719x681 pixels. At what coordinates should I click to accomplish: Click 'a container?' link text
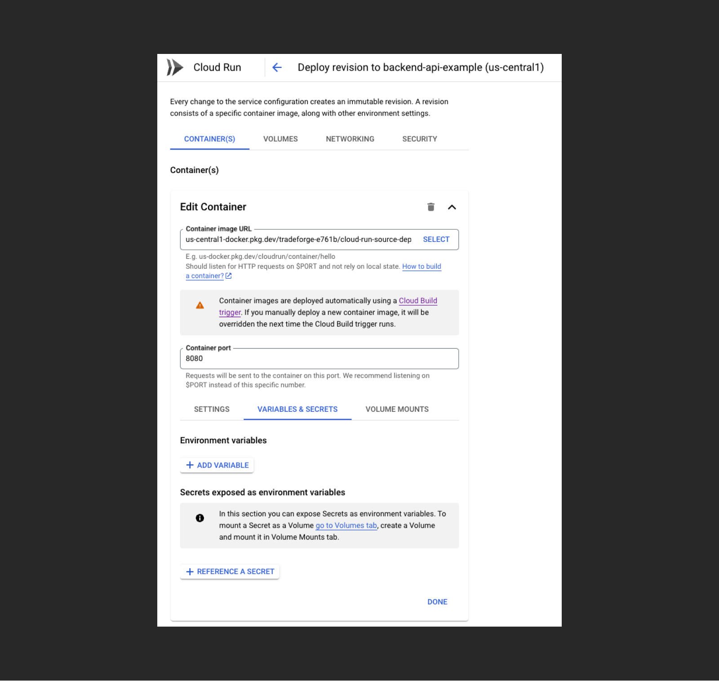[204, 276]
